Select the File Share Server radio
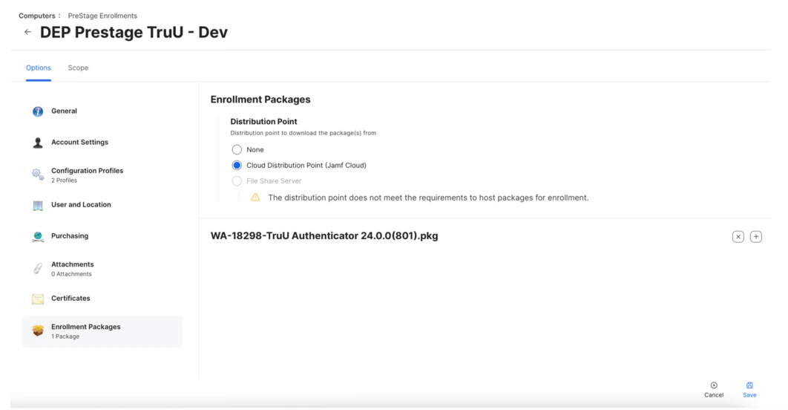 coord(237,180)
